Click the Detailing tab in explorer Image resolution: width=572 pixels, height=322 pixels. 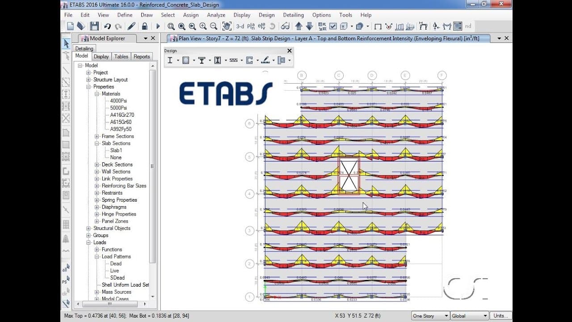point(84,49)
